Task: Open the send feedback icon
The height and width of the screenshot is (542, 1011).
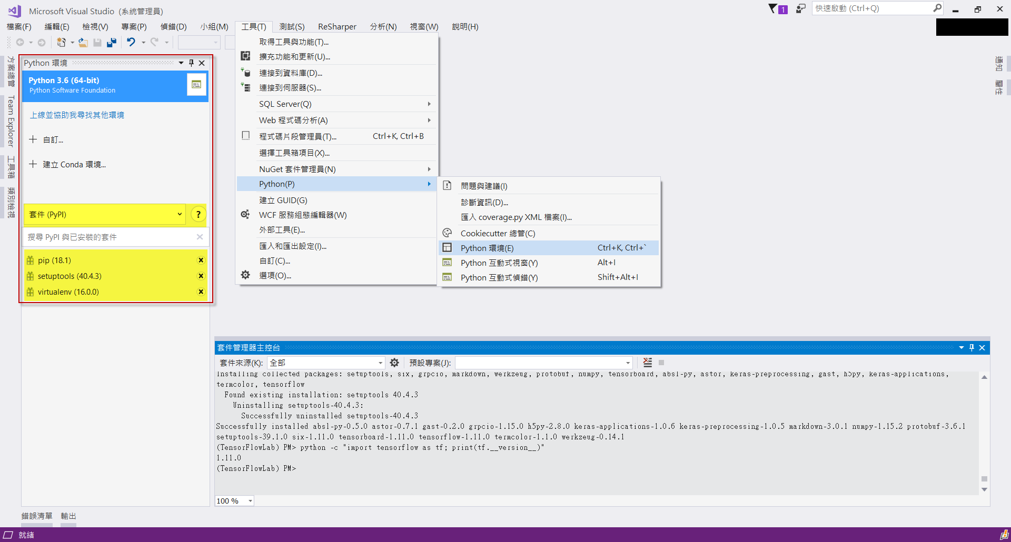Action: [800, 9]
